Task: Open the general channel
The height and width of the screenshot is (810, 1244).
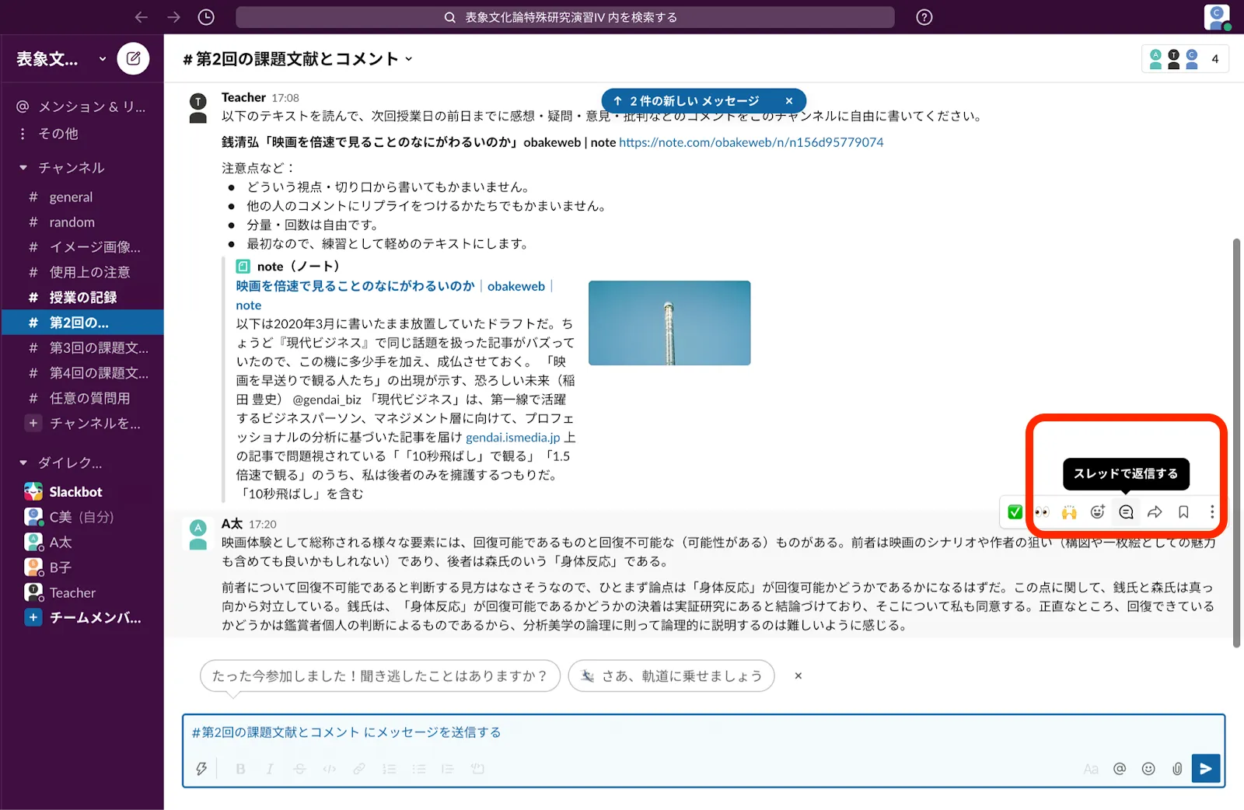Action: tap(71, 197)
